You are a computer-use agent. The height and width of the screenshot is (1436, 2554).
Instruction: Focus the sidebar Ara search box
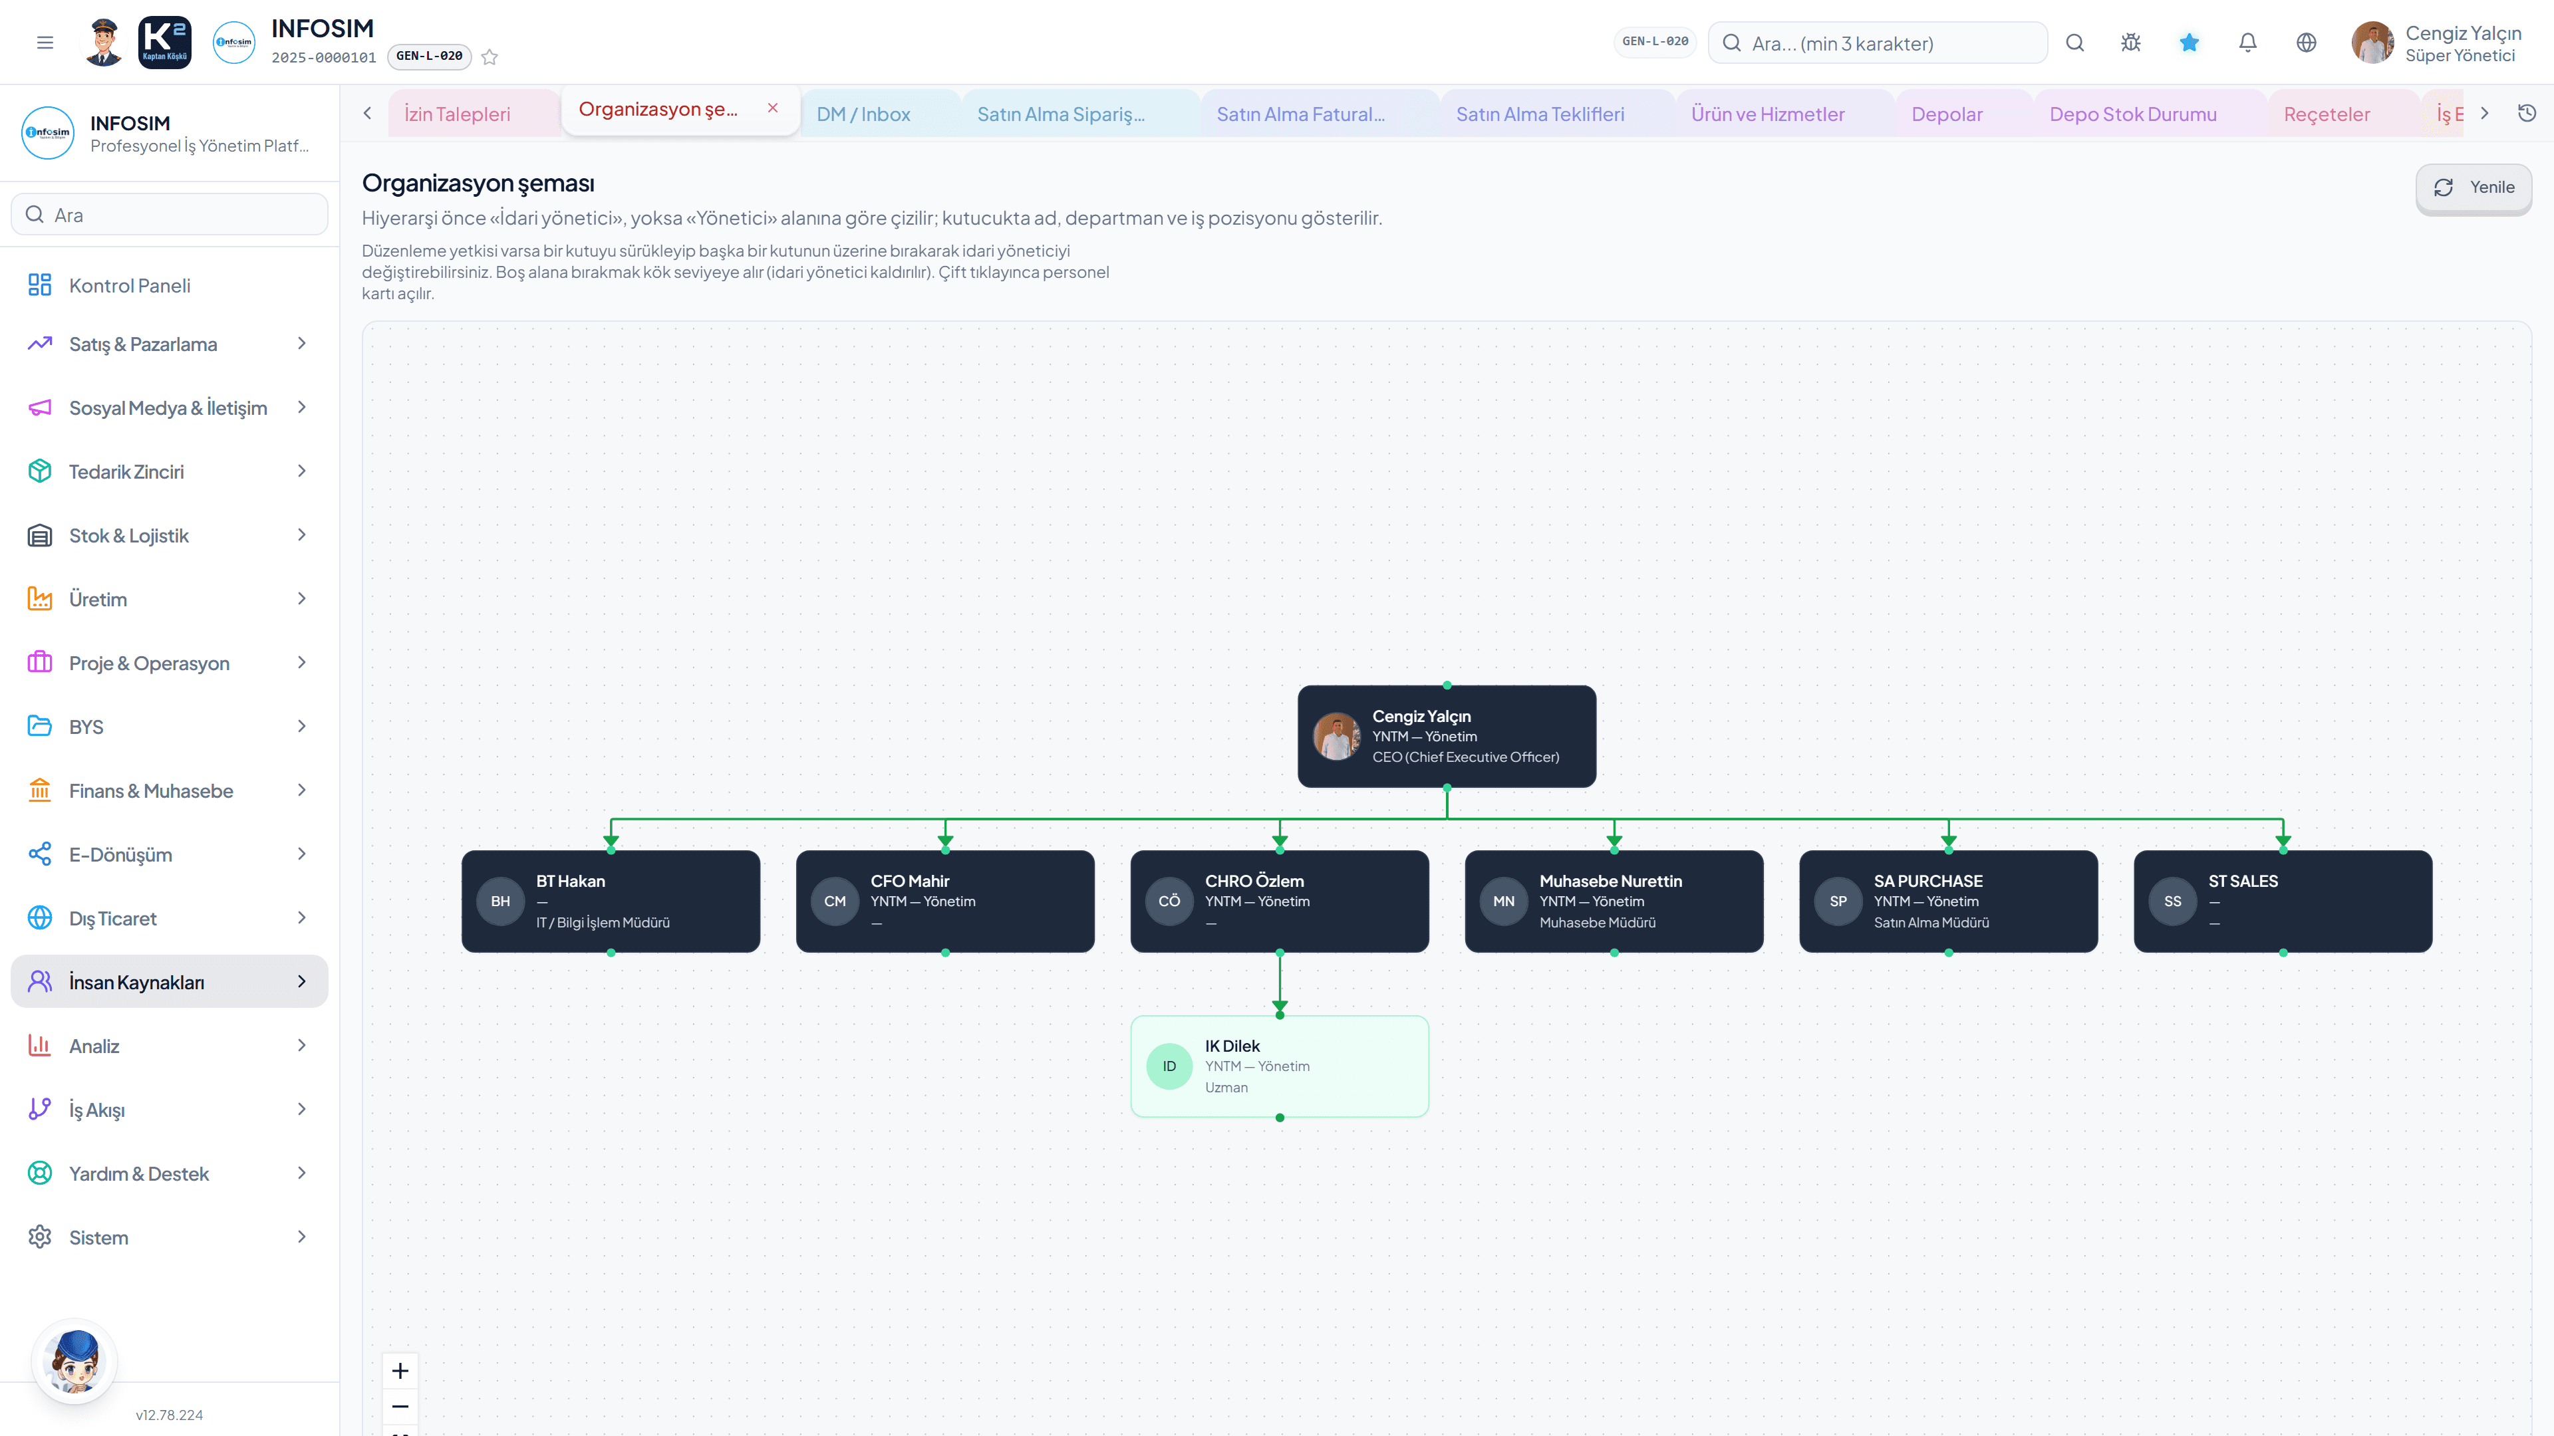(170, 214)
